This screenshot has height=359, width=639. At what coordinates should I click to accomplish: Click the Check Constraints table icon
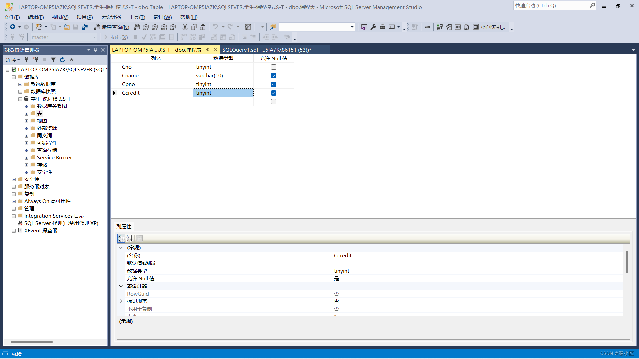(x=476, y=27)
